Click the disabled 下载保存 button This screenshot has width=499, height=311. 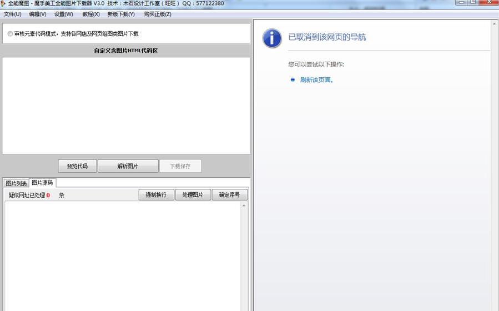click(x=180, y=166)
